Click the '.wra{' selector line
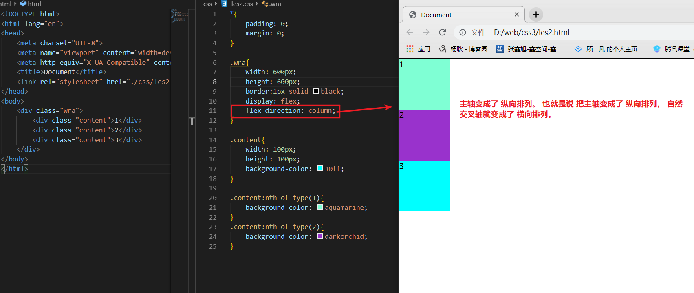 [240, 62]
